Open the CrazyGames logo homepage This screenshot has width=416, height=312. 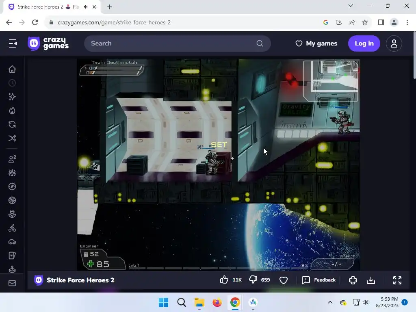point(48,43)
